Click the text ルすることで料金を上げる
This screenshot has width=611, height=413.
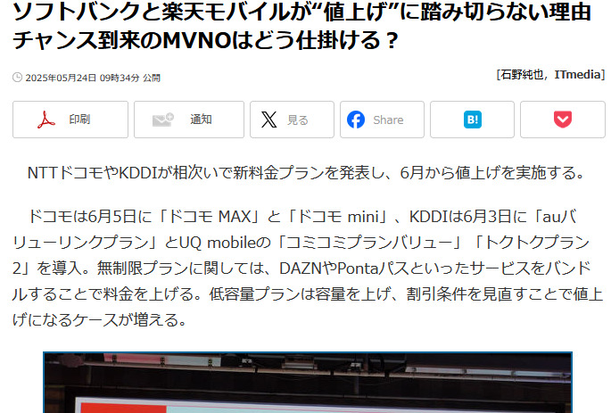click(103, 294)
